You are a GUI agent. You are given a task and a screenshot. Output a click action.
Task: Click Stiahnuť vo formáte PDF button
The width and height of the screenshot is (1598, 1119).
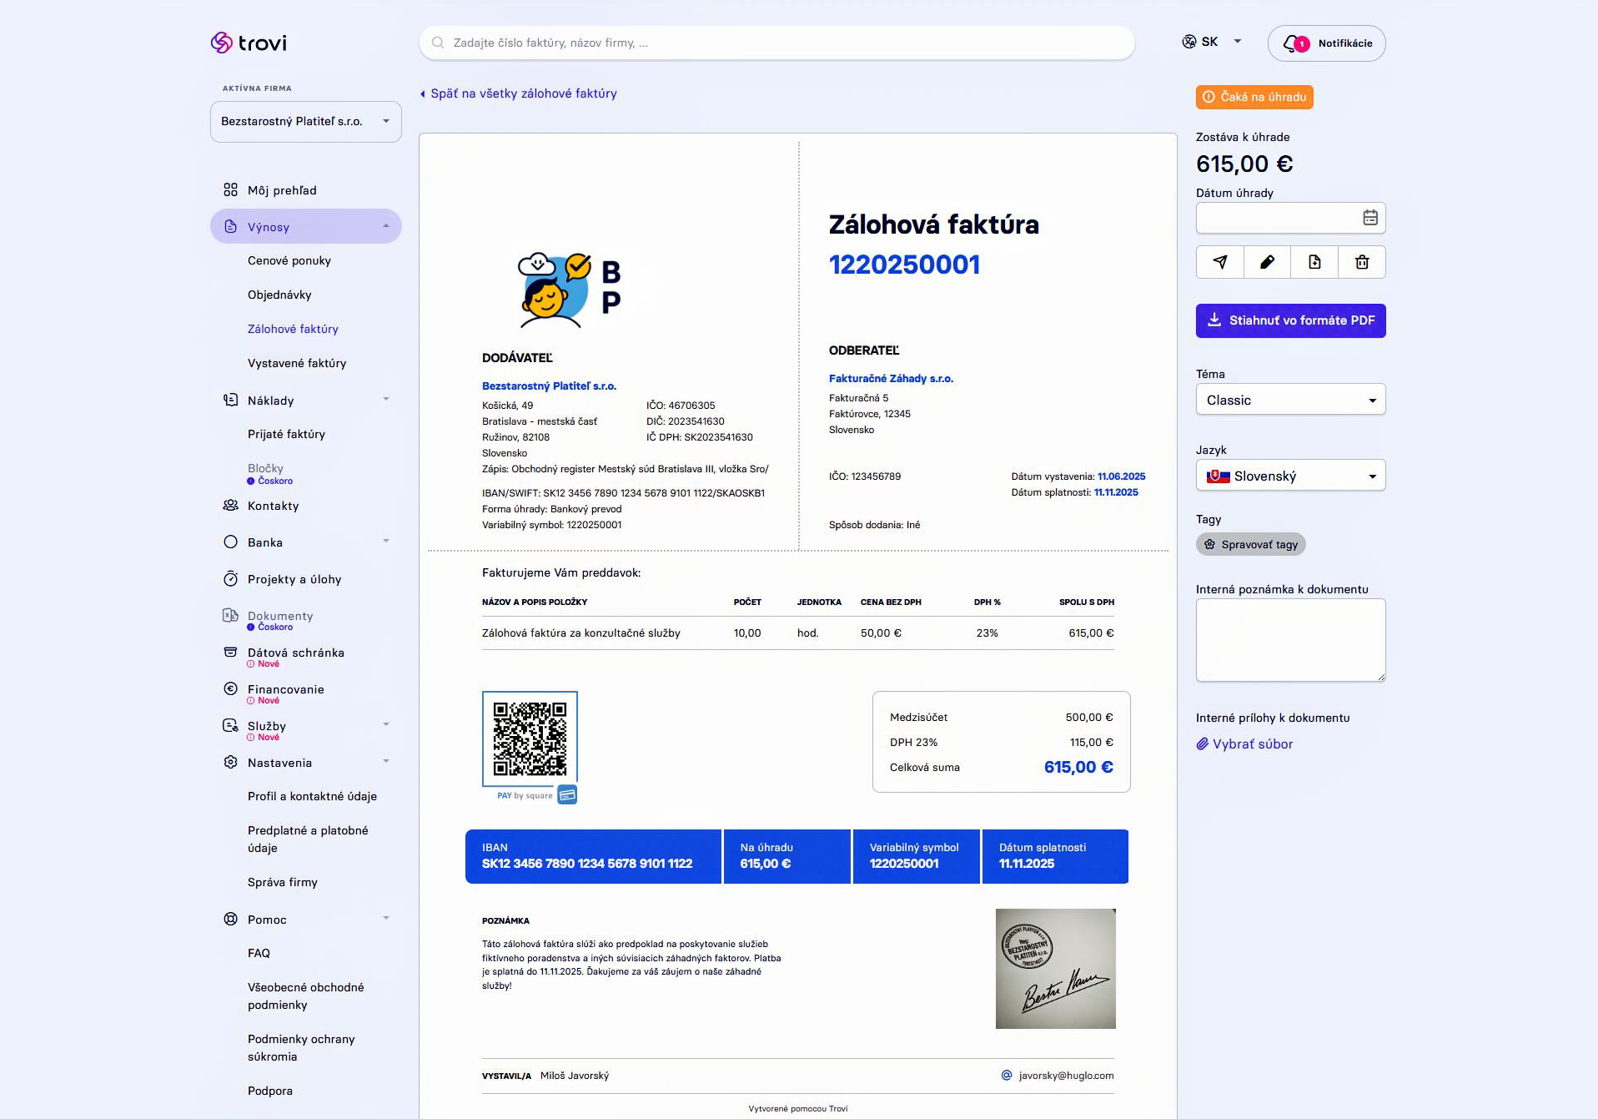tap(1291, 320)
